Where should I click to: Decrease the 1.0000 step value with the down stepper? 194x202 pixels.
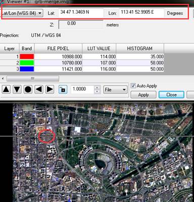pyautogui.click(x=97, y=91)
